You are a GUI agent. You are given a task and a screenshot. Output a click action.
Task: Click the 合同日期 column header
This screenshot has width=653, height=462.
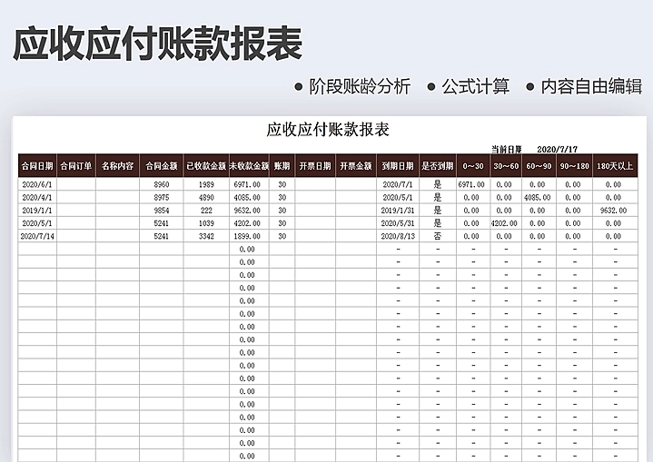[36, 166]
